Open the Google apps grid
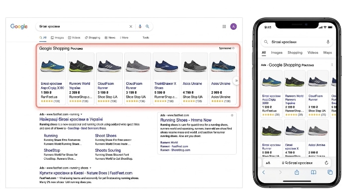 224,27
